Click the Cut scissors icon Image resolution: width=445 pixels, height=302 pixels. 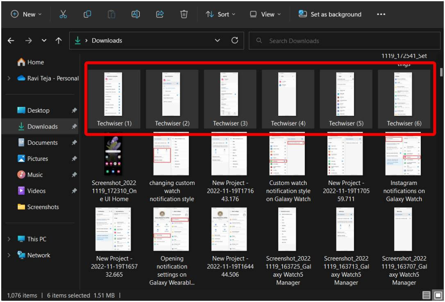coord(63,14)
